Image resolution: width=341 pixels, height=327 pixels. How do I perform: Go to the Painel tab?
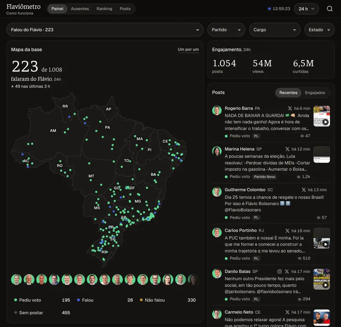(x=57, y=9)
